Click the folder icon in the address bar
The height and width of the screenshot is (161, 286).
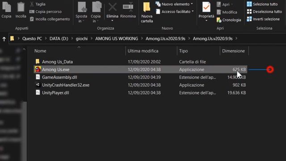12,38
